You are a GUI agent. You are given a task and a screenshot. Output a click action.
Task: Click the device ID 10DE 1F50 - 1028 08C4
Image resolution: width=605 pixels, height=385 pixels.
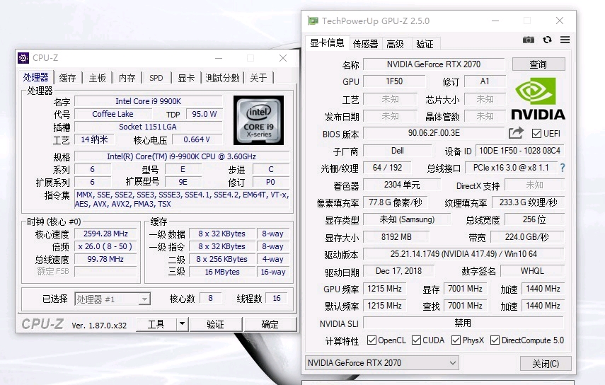click(519, 151)
